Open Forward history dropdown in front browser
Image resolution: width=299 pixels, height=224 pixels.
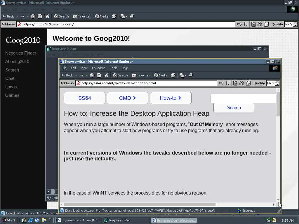[x=86, y=75]
